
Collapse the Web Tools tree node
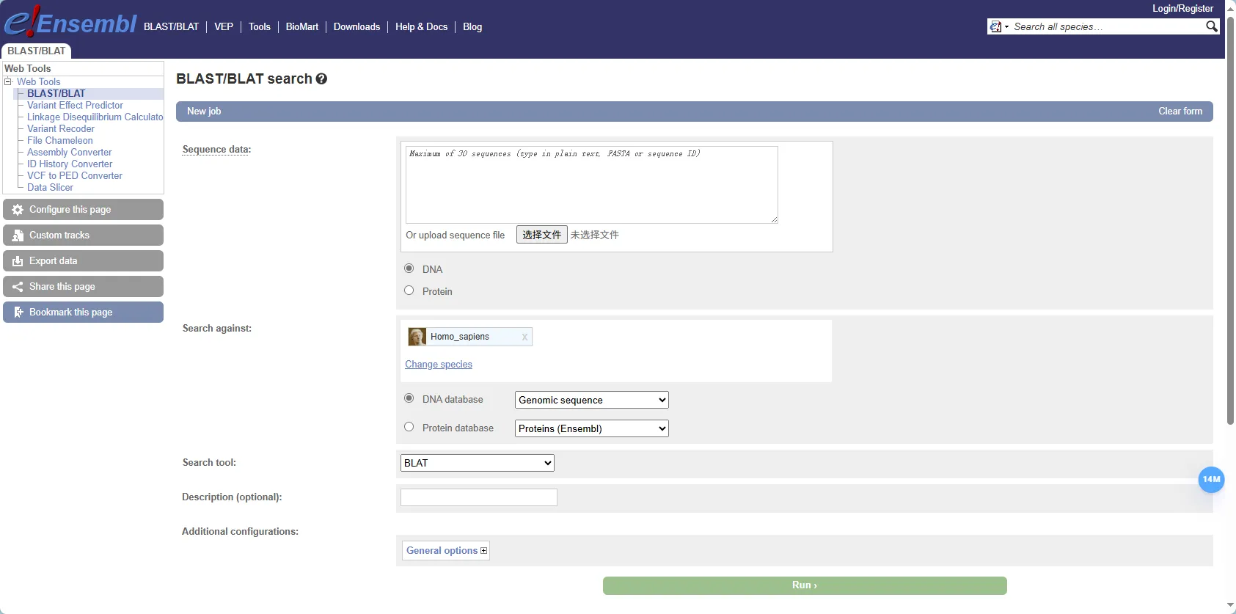pos(8,81)
